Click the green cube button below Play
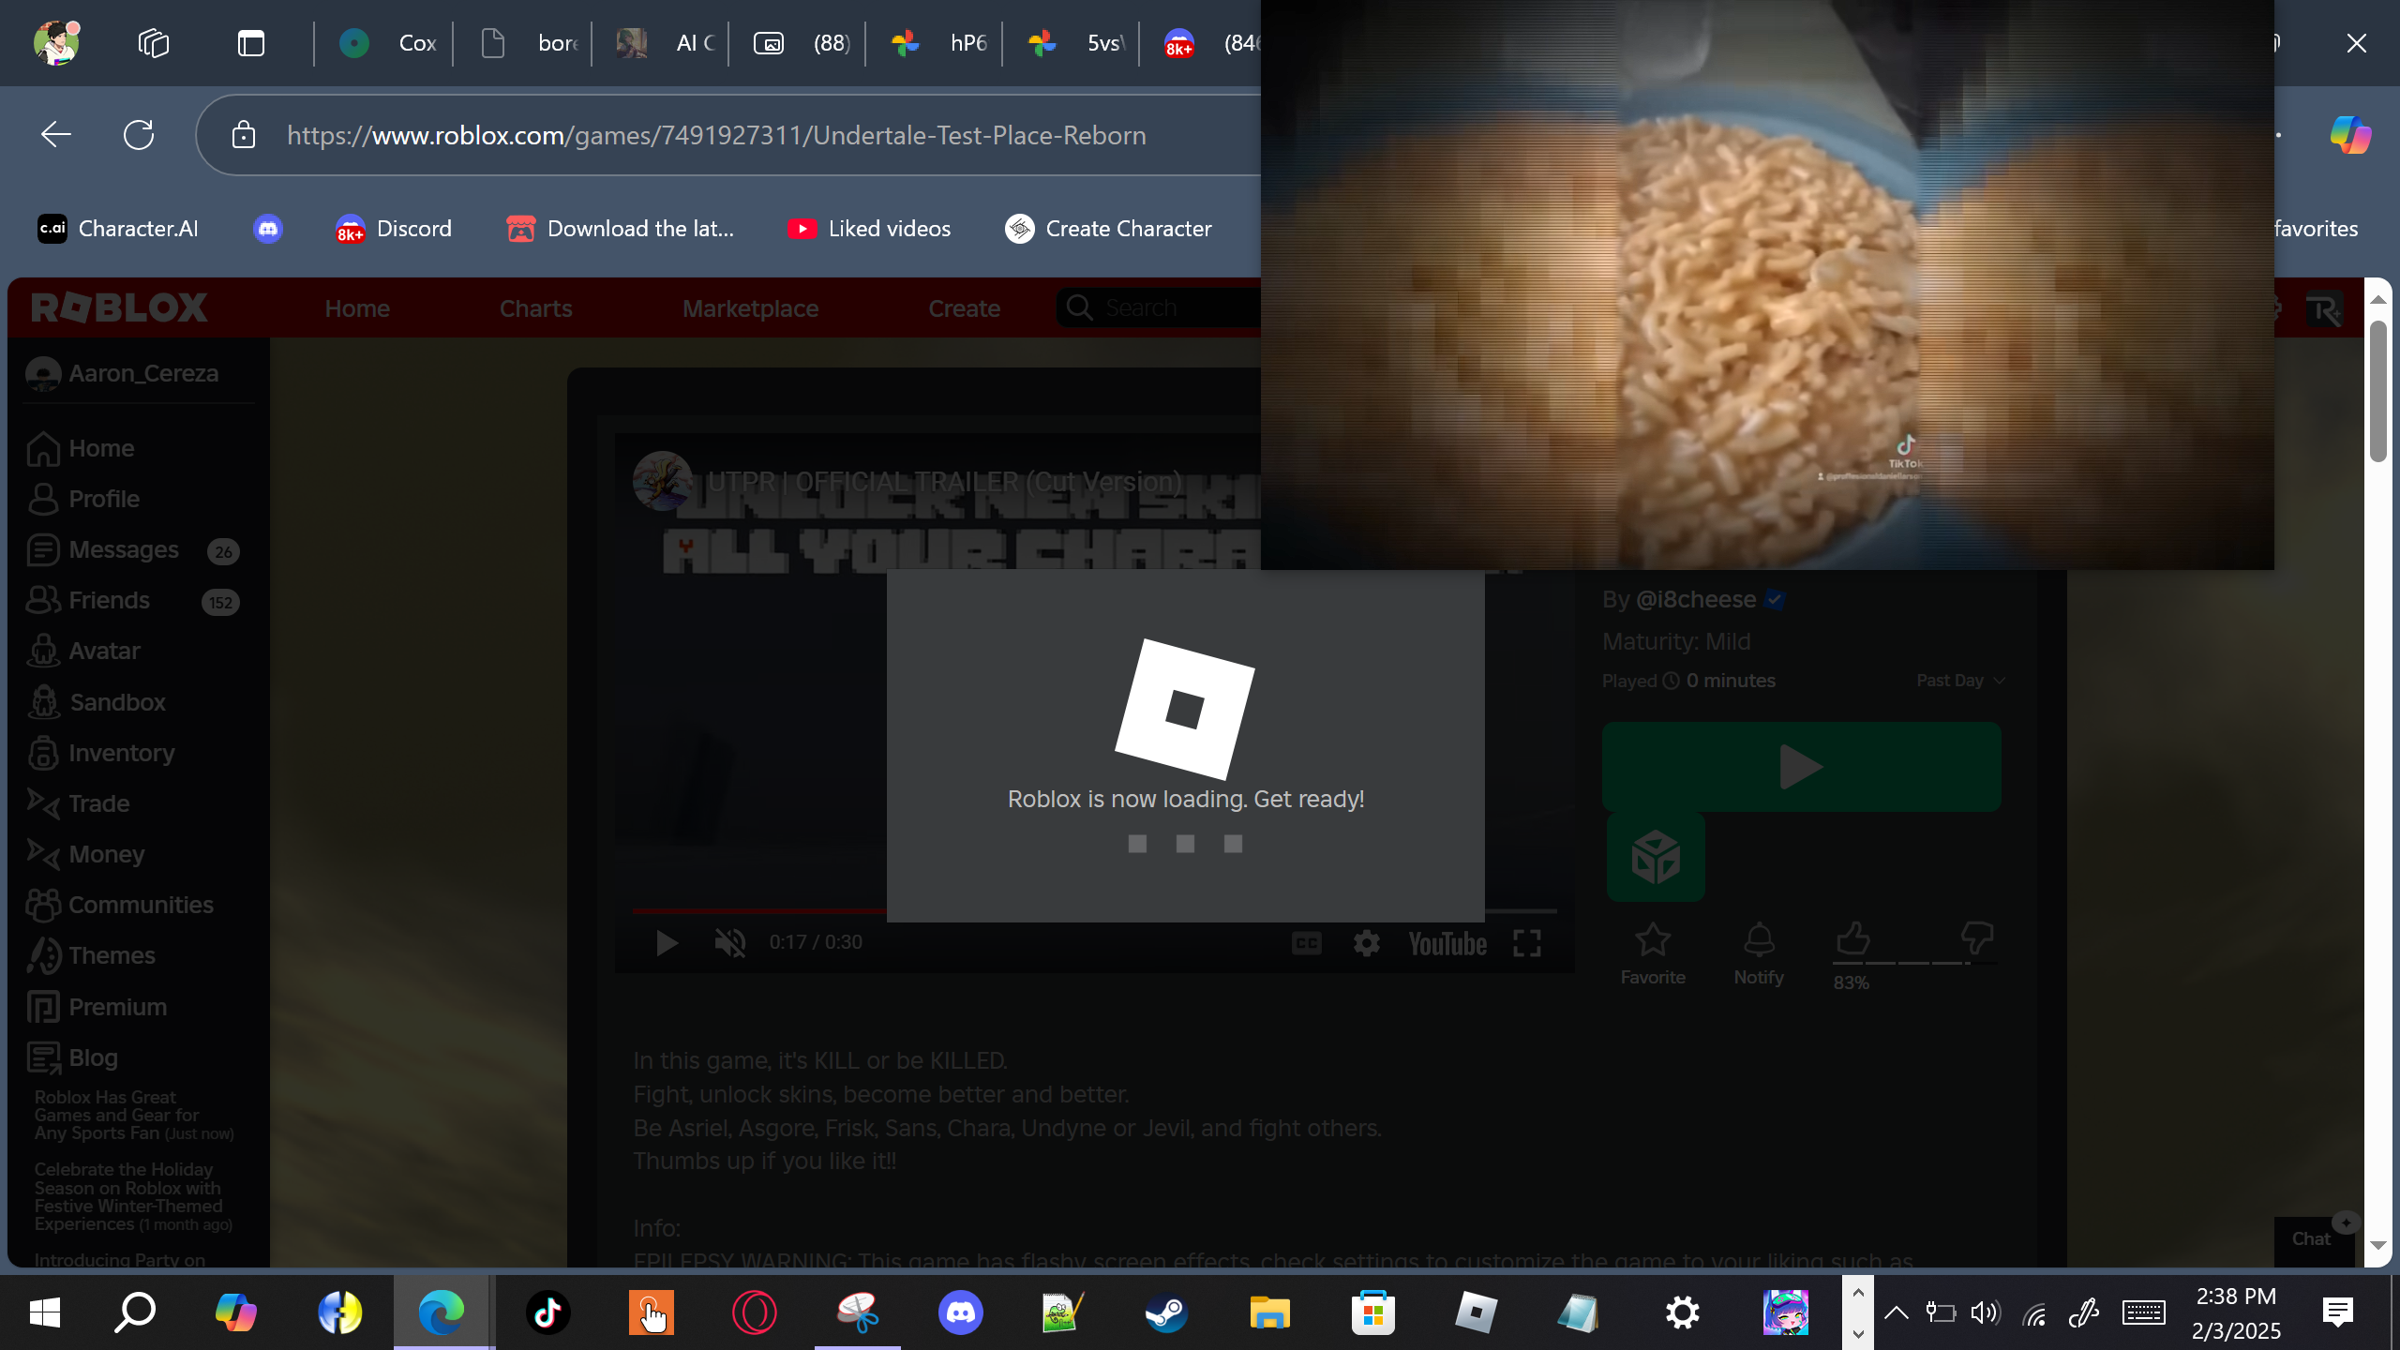 tap(1656, 857)
